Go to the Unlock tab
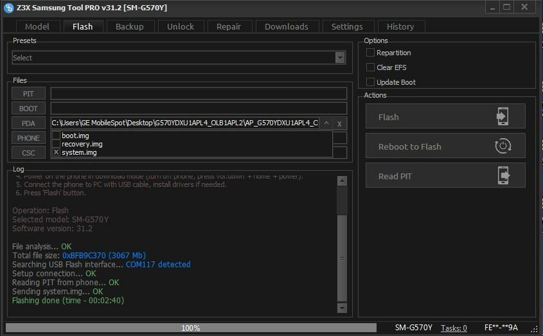This screenshot has height=336, width=543. [181, 27]
